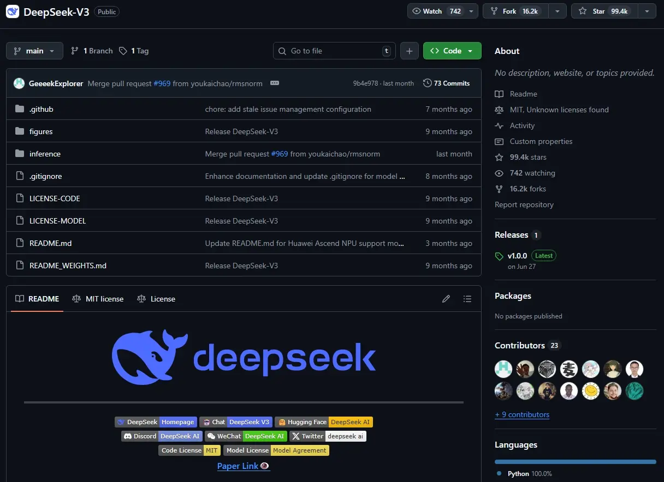
Task: Open the Paper Link
Action: pos(244,466)
